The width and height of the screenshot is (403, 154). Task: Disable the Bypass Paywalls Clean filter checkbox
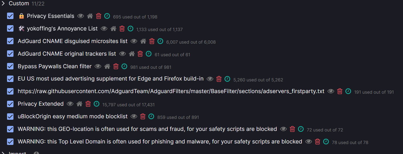point(10,66)
